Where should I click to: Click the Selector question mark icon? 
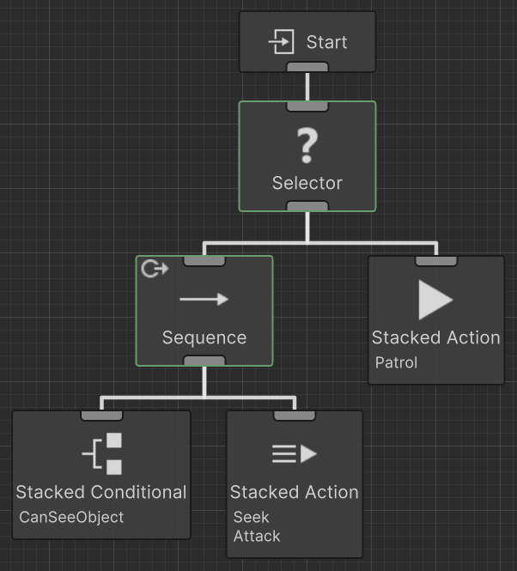coord(307,148)
